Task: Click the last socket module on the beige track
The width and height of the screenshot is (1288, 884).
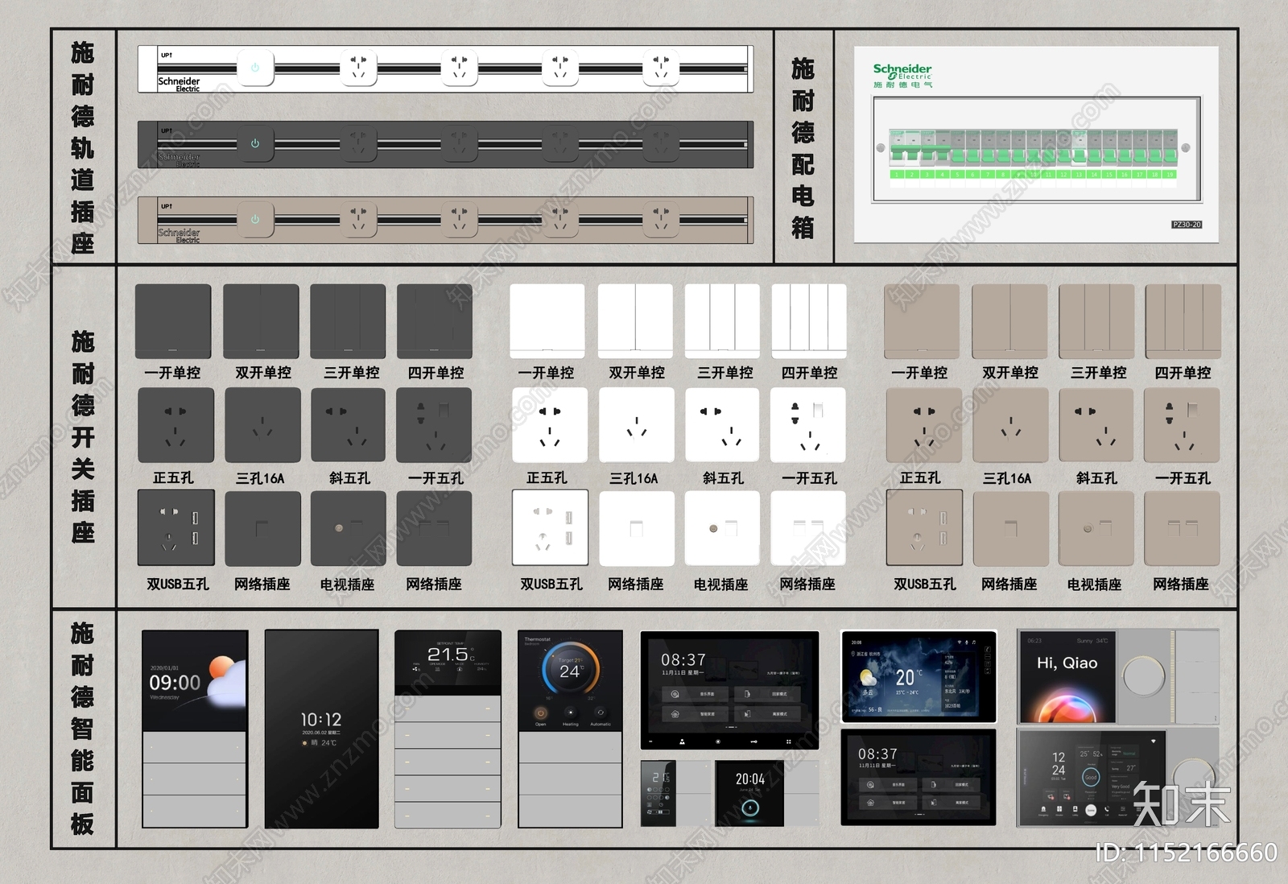Action: click(661, 219)
